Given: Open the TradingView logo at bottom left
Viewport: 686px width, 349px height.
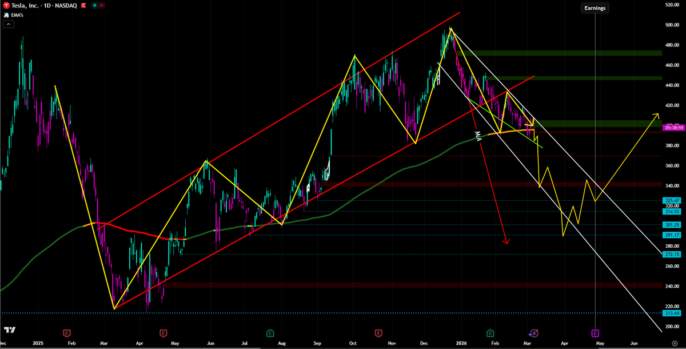Looking at the screenshot, I should (x=9, y=331).
